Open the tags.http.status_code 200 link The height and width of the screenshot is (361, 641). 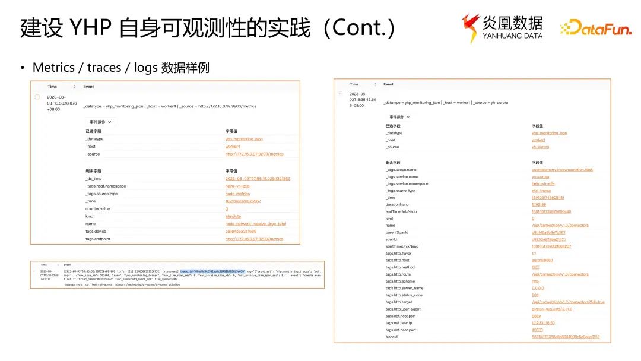[535, 295]
